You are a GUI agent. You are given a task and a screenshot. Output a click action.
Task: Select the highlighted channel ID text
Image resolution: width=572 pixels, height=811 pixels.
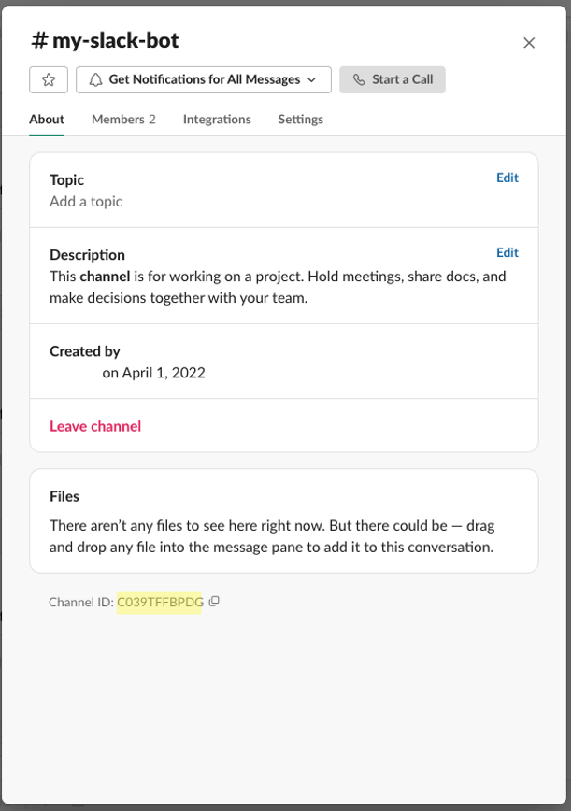[x=159, y=603]
